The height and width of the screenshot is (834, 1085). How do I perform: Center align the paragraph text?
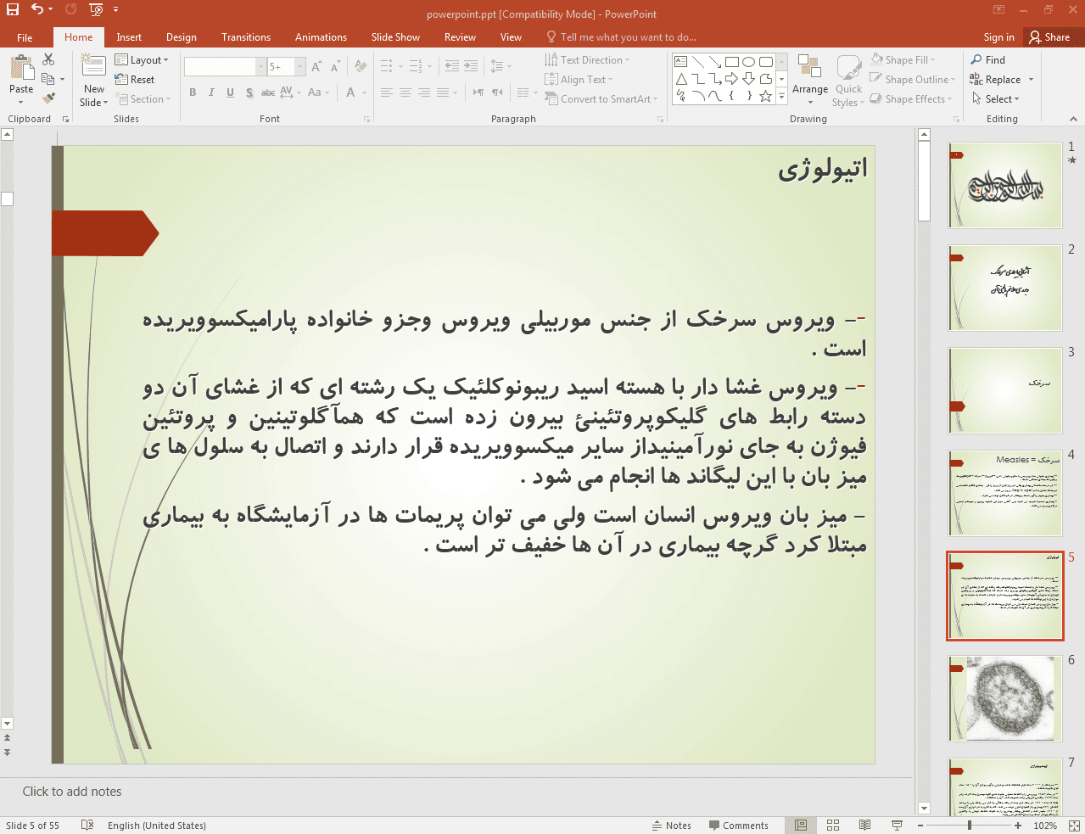pyautogui.click(x=405, y=92)
